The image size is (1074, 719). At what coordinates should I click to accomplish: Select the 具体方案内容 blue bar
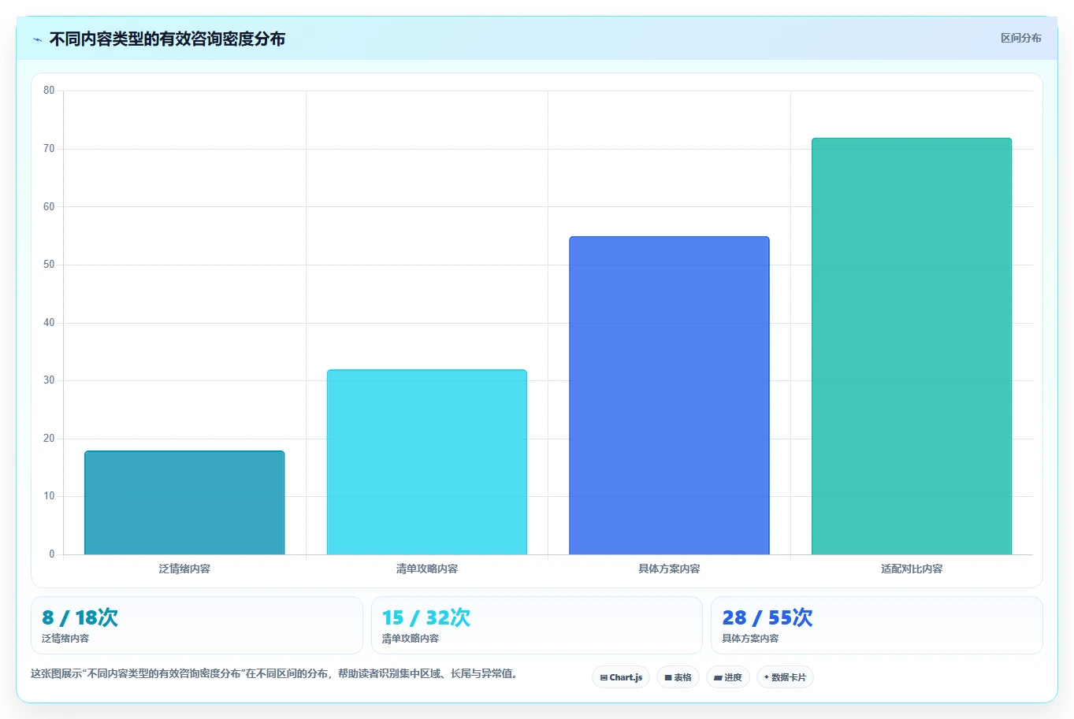coord(669,395)
